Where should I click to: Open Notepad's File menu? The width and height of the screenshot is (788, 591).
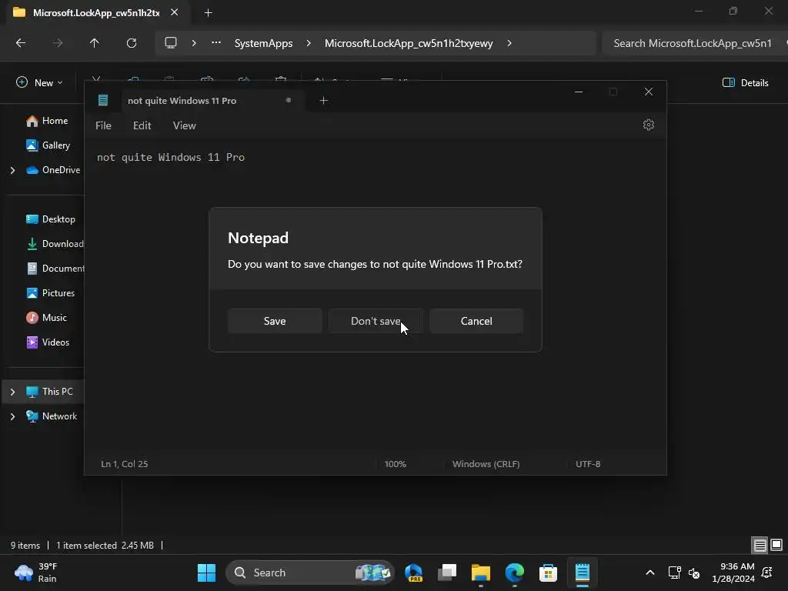pos(104,125)
